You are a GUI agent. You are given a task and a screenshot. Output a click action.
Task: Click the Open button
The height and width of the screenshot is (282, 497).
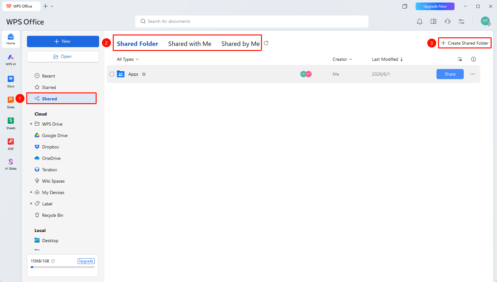tap(63, 57)
